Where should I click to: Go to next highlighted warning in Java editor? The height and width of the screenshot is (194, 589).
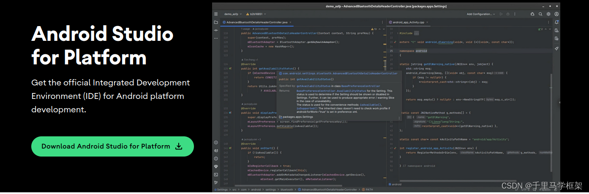[x=384, y=29]
